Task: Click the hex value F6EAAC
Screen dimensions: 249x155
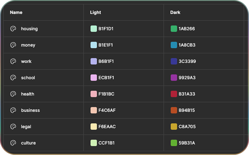Action: (107, 127)
